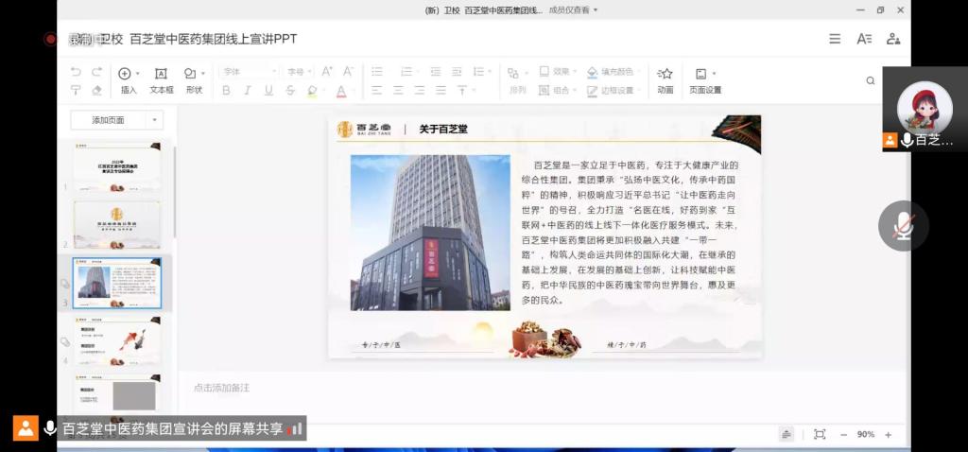
Task: Select the second slide thumbnail
Action: pyautogui.click(x=117, y=224)
